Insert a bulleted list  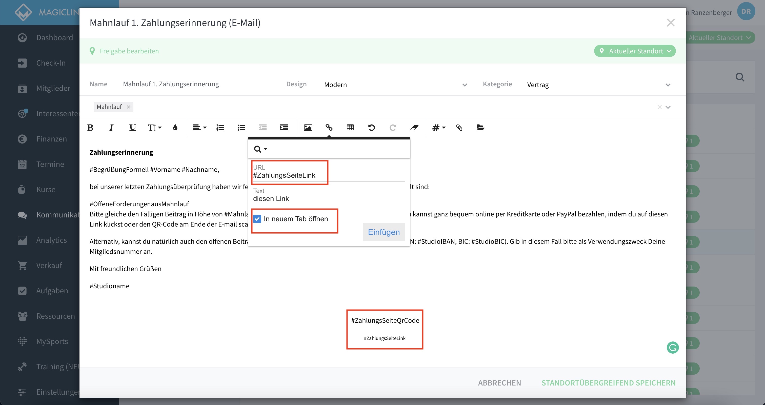point(241,128)
